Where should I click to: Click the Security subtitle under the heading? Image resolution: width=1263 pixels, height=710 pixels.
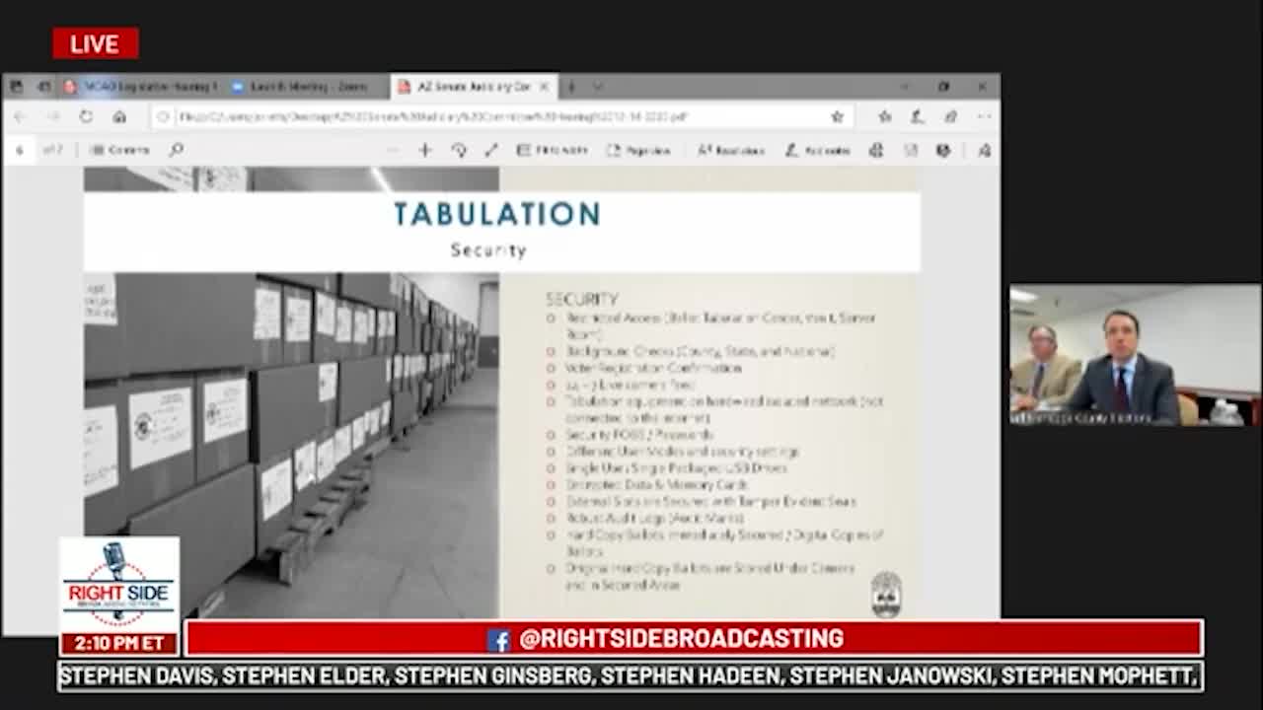(488, 250)
